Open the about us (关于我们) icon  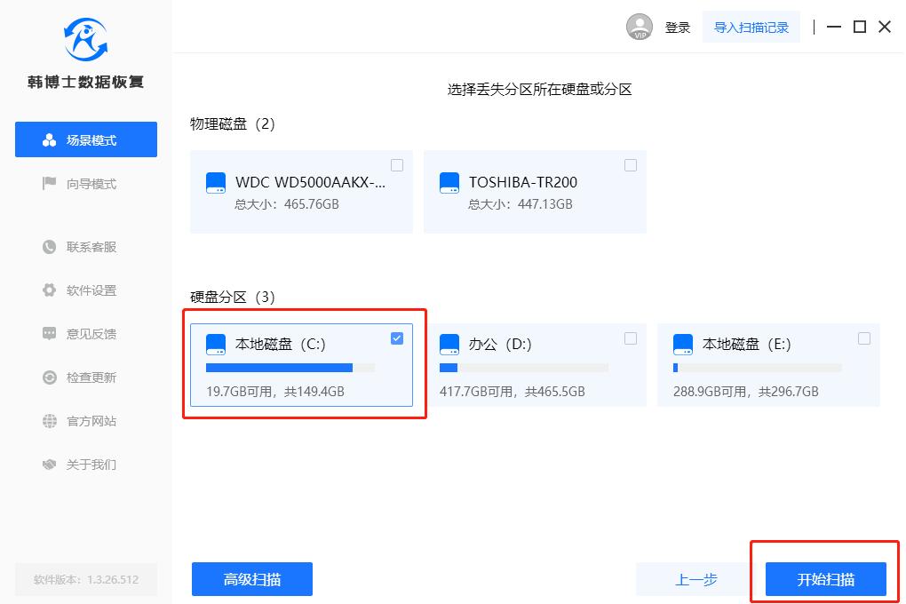(x=49, y=464)
